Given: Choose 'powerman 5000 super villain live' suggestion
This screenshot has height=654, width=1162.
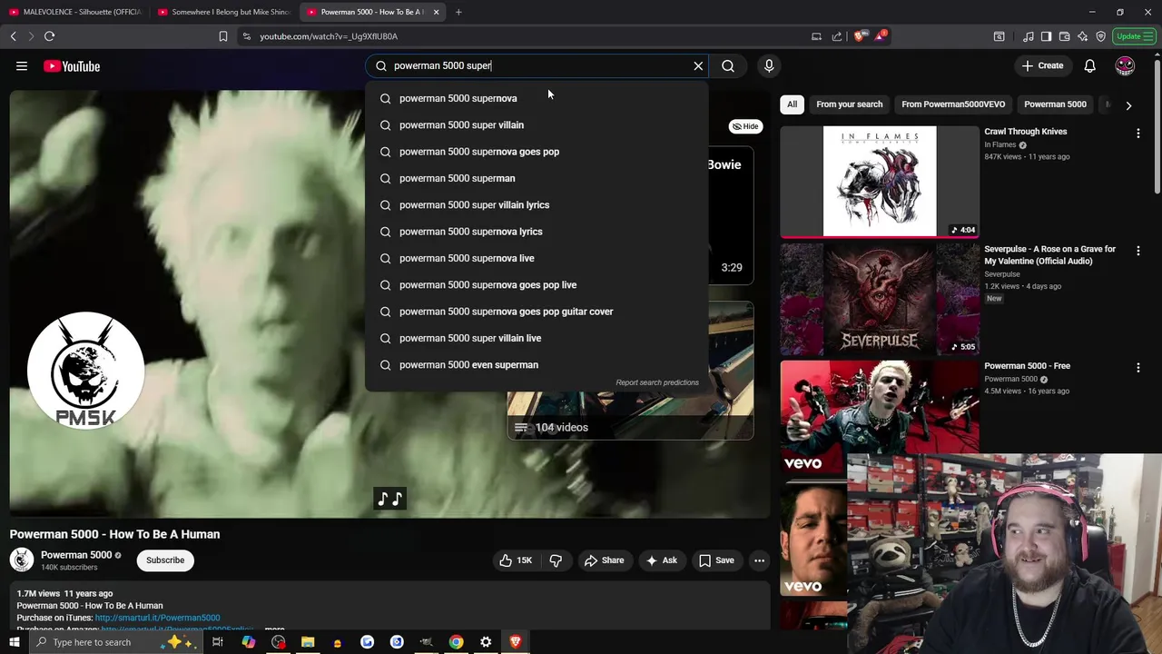Looking at the screenshot, I should (x=536, y=338).
